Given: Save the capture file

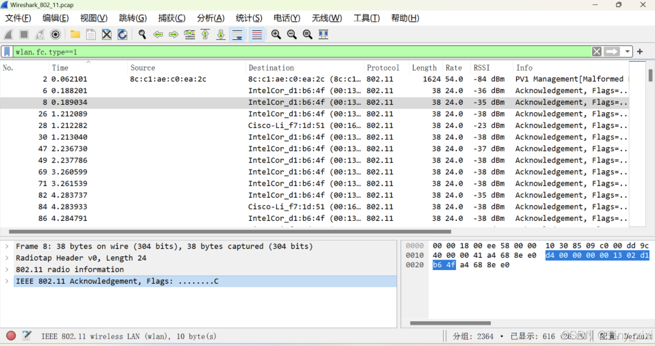Looking at the screenshot, I should (x=91, y=34).
